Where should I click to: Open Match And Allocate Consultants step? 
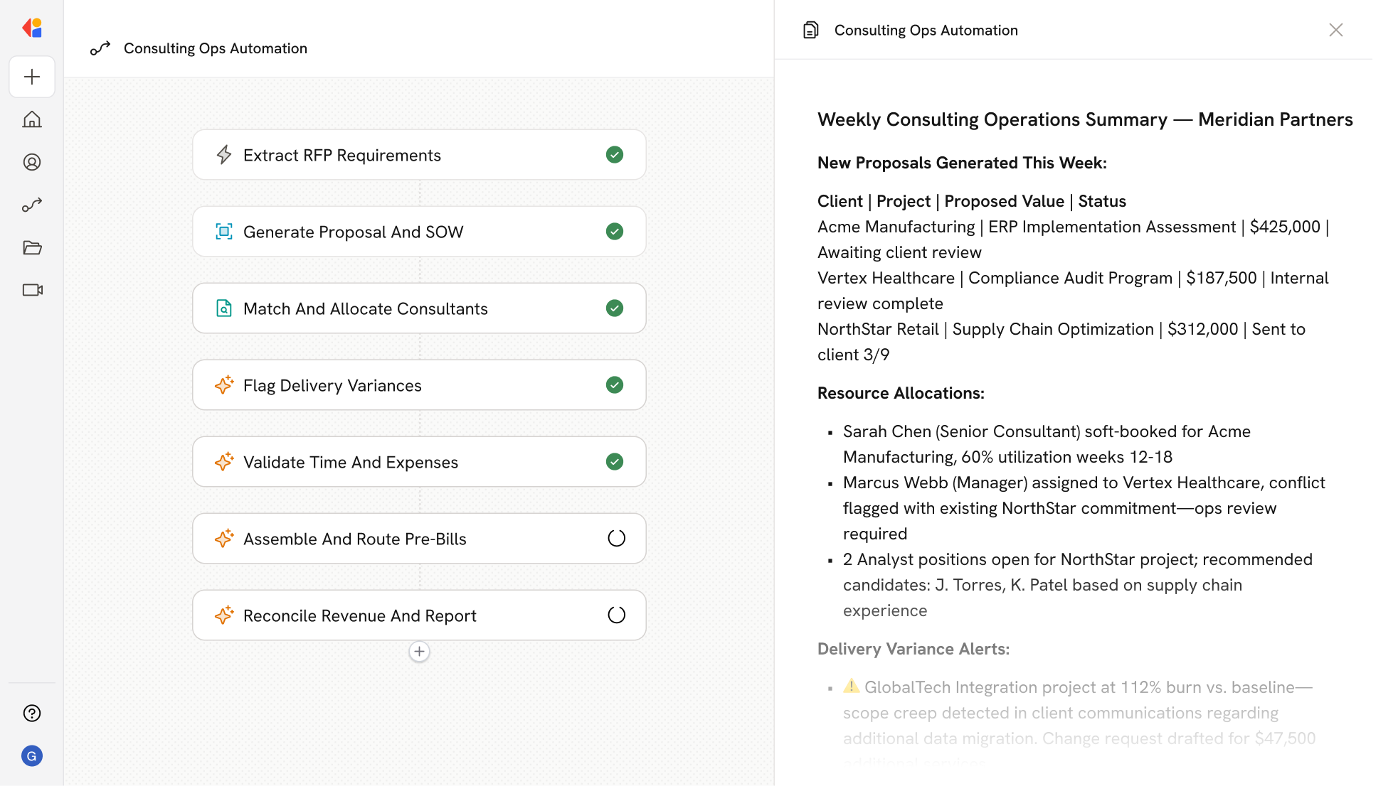pyautogui.click(x=365, y=308)
